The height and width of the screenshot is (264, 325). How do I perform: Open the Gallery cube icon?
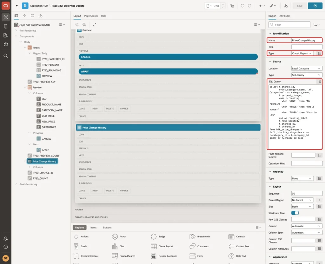click(6, 44)
